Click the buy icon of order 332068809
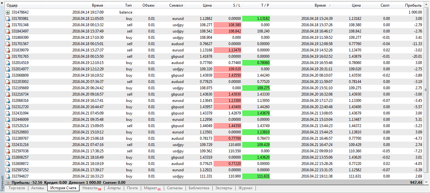 click(8, 75)
